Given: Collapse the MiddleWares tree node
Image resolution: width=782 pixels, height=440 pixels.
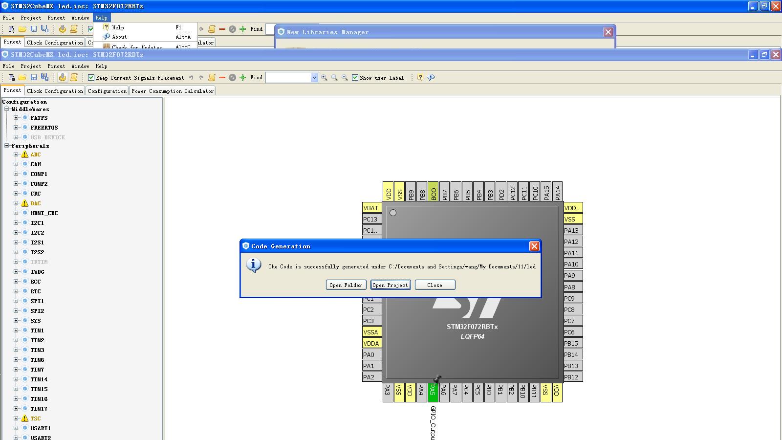Looking at the screenshot, I should 7,109.
